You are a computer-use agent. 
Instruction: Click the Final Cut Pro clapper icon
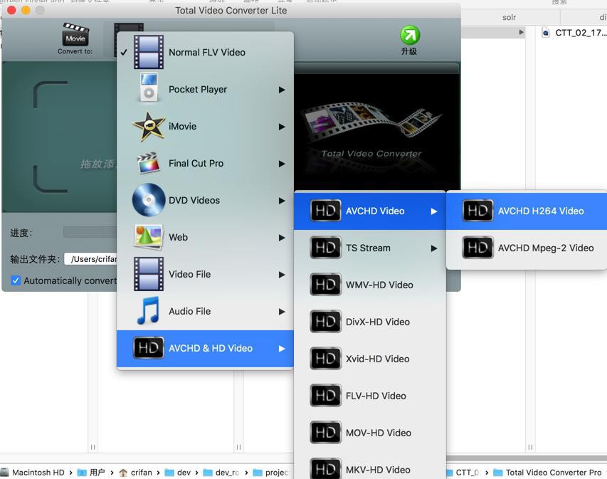tap(149, 163)
